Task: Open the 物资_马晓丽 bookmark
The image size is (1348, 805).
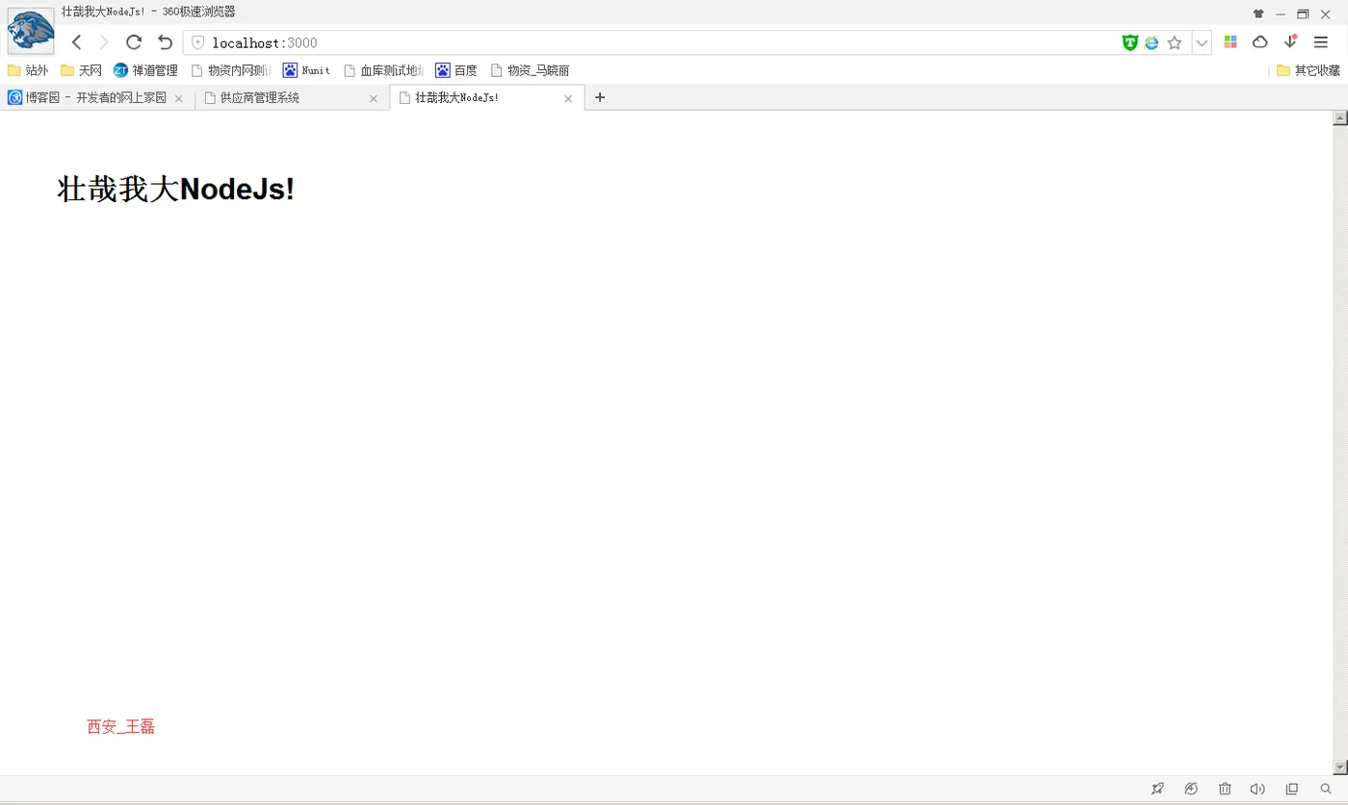Action: click(x=530, y=70)
